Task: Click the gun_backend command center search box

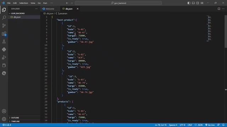Action: [118, 3]
